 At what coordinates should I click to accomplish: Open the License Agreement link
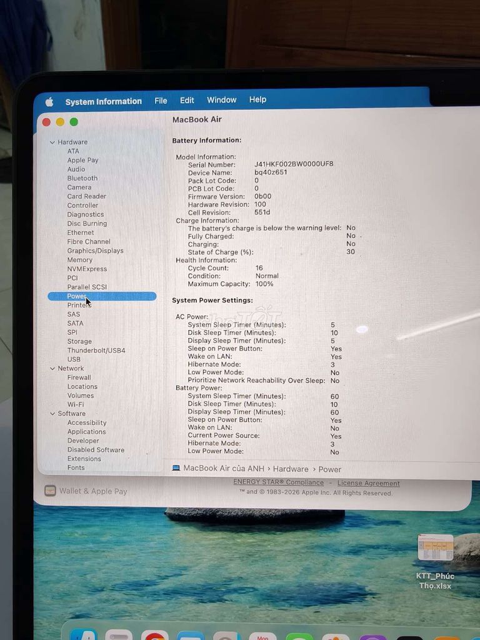[x=369, y=483]
